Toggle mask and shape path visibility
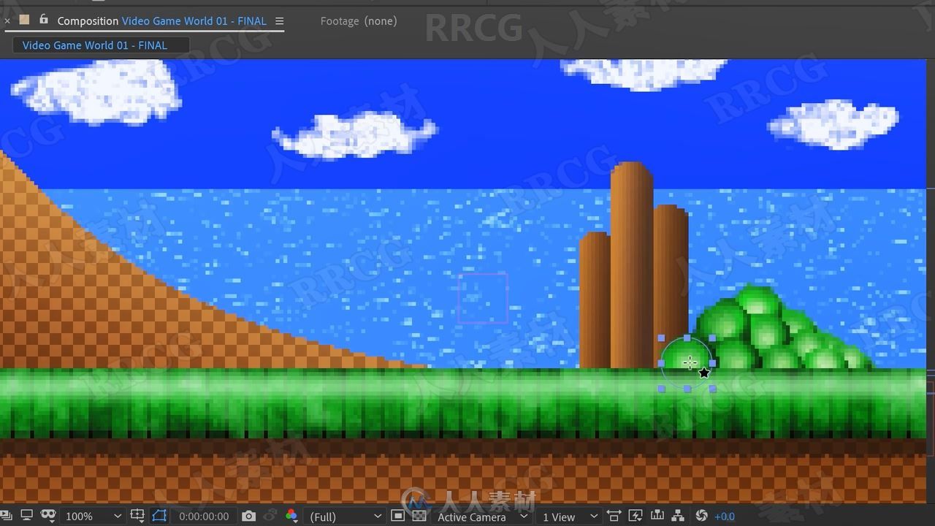Screen dimensions: 935x526 tap(48, 516)
